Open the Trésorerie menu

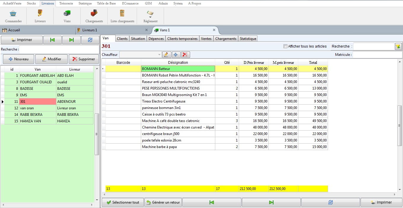point(66,3)
